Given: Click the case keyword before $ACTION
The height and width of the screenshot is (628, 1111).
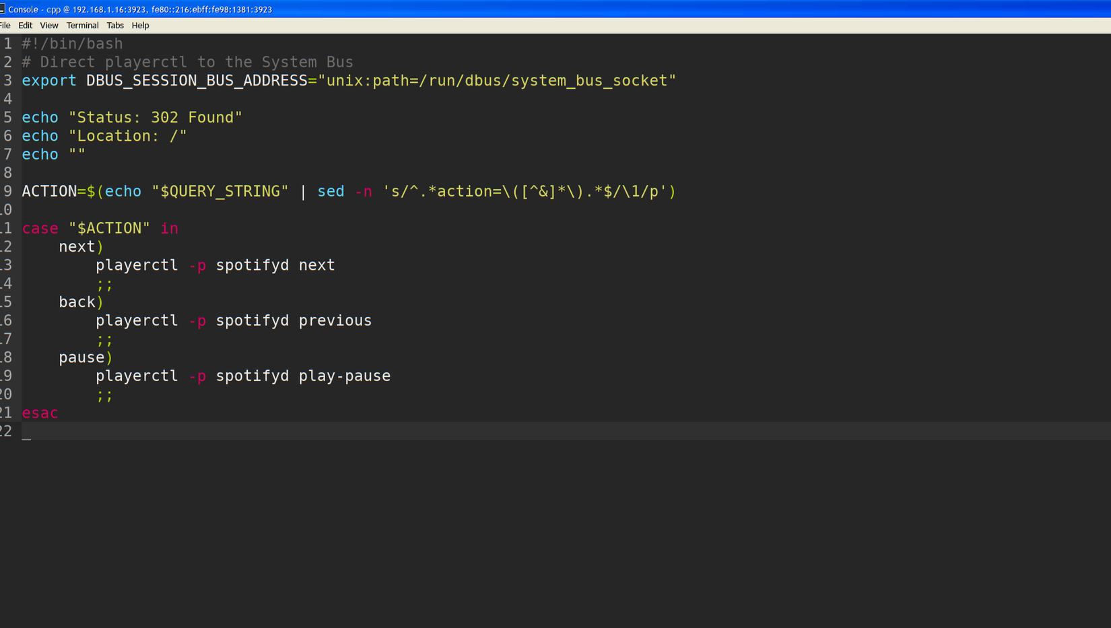Looking at the screenshot, I should [x=40, y=229].
